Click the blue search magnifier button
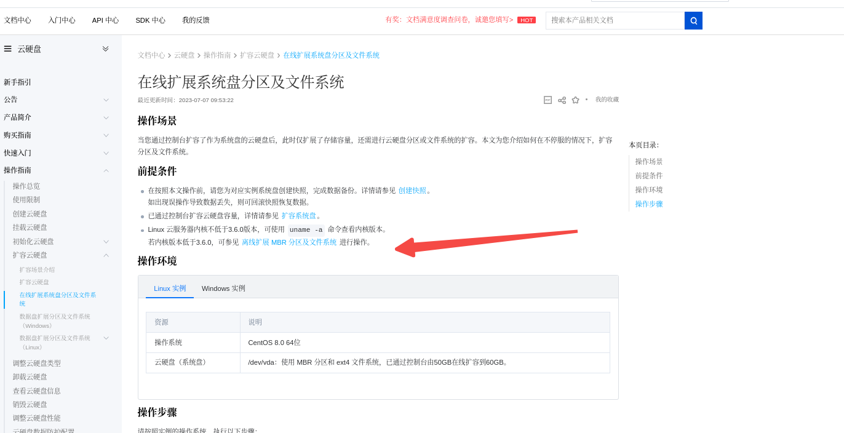This screenshot has height=433, width=844. [x=693, y=20]
